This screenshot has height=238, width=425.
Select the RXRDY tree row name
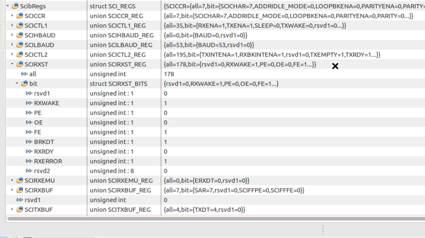[44, 152]
